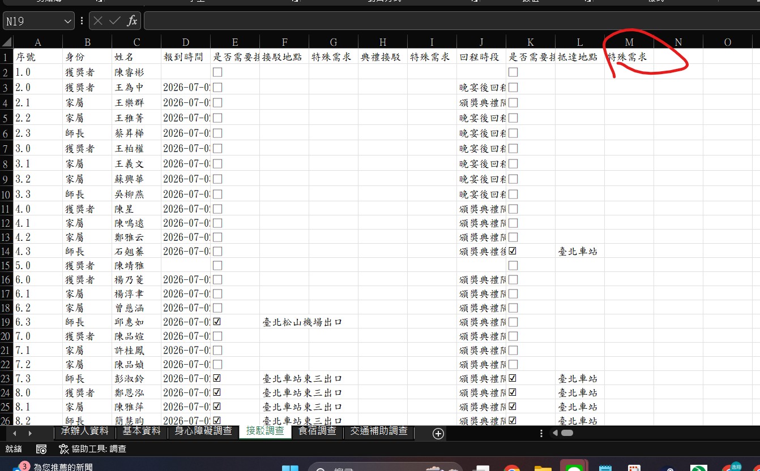Expand the Name Box dropdown arrow
This screenshot has width=760, height=471.
coord(68,21)
